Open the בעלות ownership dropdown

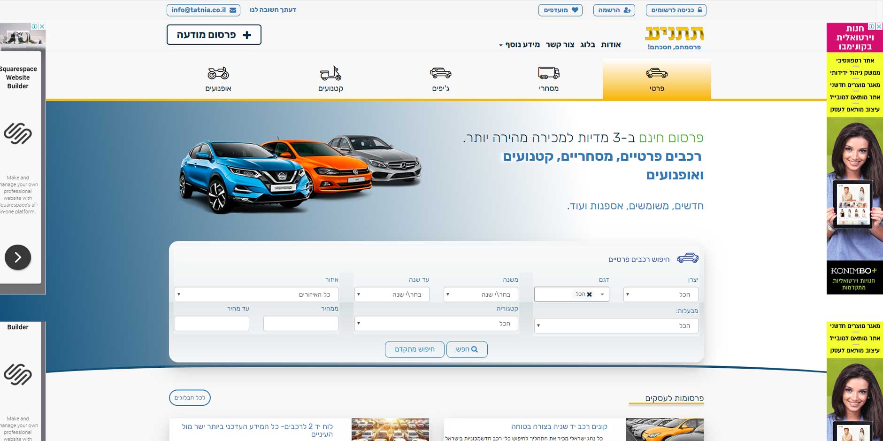coord(616,325)
